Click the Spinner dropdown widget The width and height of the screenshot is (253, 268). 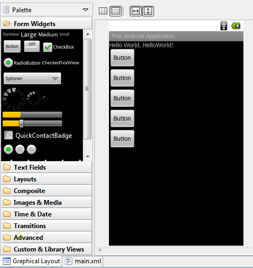[32, 78]
